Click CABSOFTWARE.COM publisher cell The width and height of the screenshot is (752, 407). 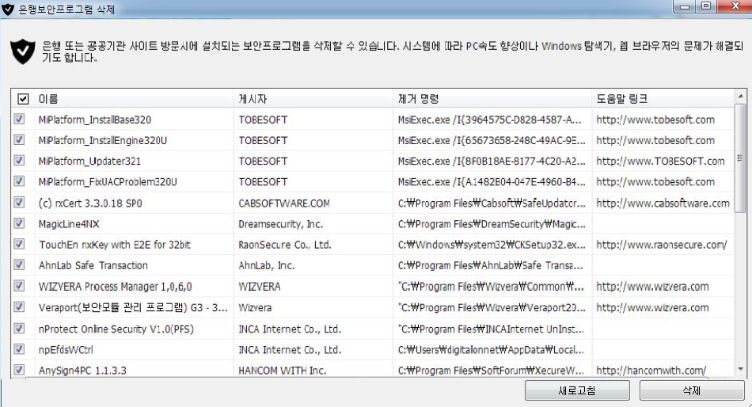click(284, 203)
